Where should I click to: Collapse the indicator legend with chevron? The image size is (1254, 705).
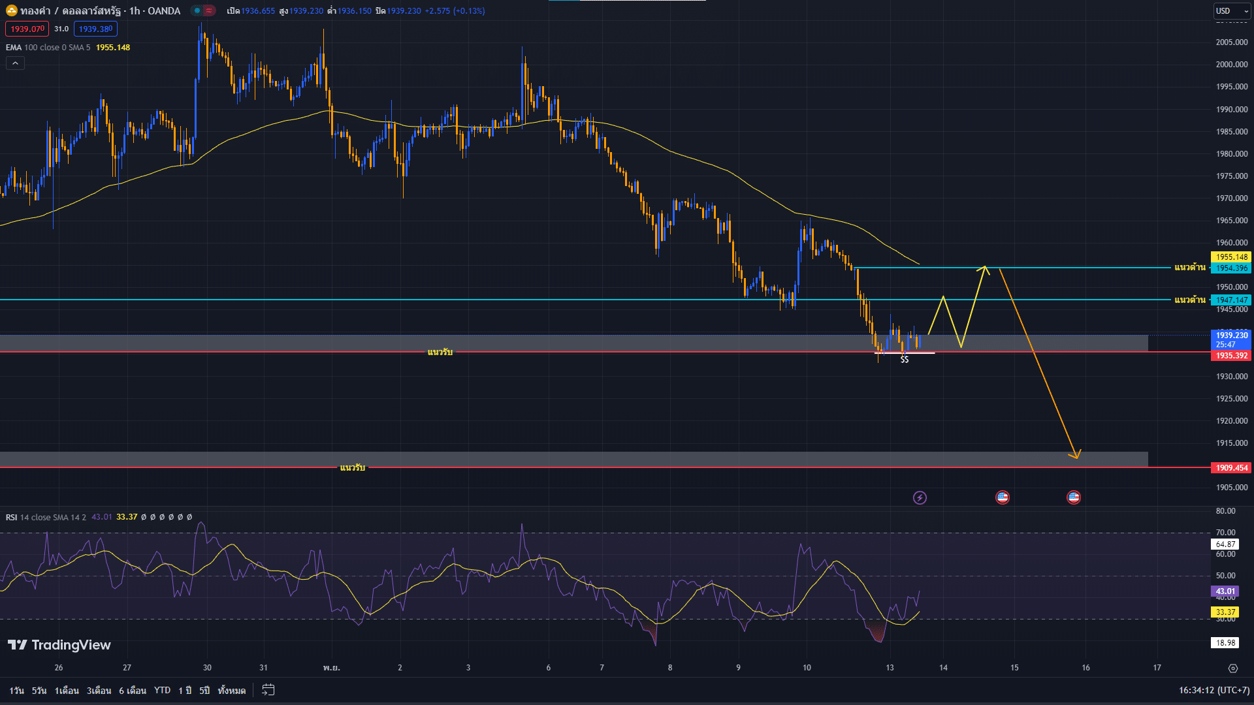pyautogui.click(x=15, y=63)
